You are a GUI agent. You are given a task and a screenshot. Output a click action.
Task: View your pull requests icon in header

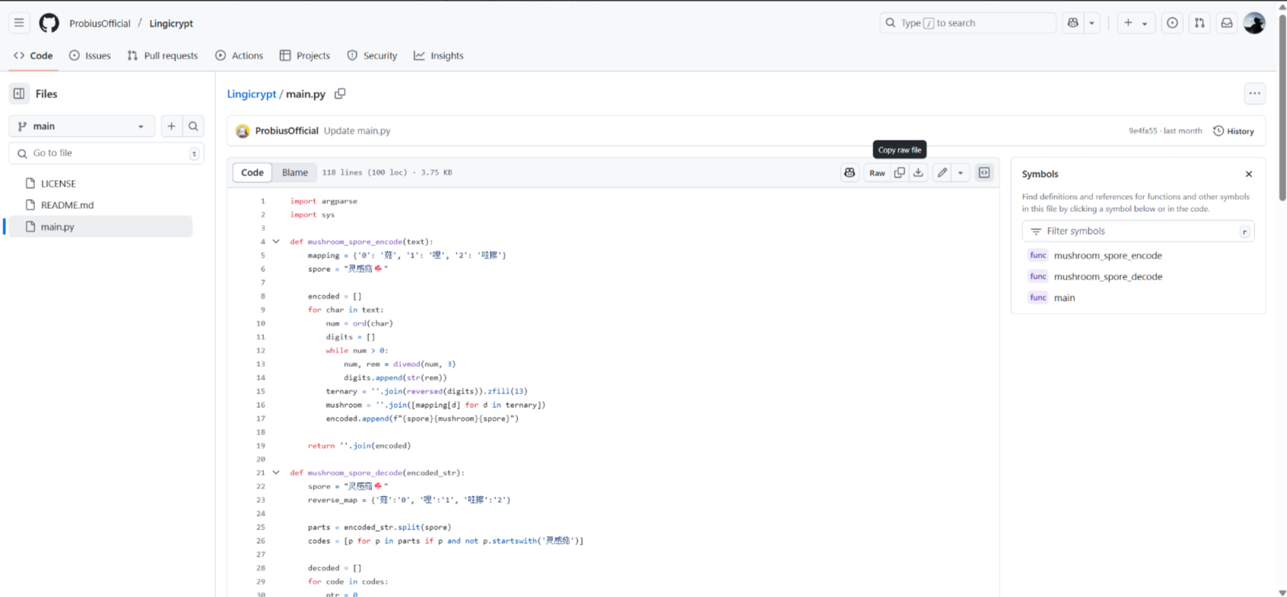point(1200,23)
